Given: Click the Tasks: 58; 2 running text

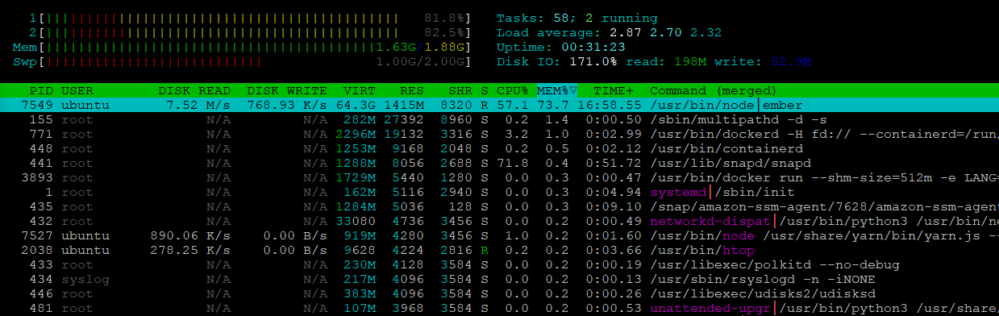Looking at the screenshot, I should 577,18.
